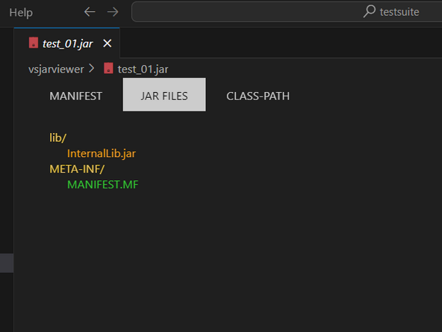This screenshot has width=442, height=332.
Task: Switch to the MANIFEST tab
Action: [76, 96]
